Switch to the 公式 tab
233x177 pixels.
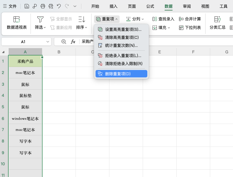pyautogui.click(x=150, y=6)
